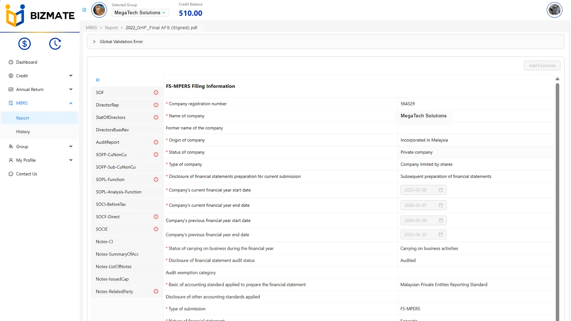This screenshot has width=571, height=321.
Task: Click the Report breadcrumb link
Action: click(x=111, y=28)
